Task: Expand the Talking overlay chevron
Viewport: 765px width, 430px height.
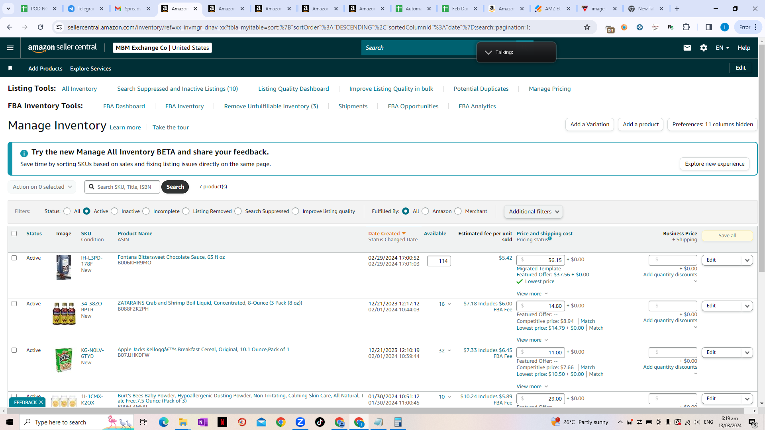Action: tap(488, 53)
